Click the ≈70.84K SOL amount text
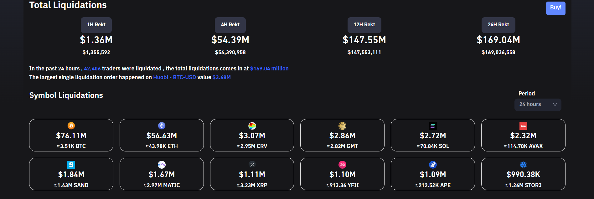 [433, 146]
